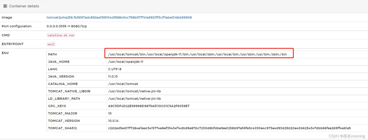Viewport: 368px width, 140px height.
Task: Select the 'Container details' heading text
Action: point(24,6)
